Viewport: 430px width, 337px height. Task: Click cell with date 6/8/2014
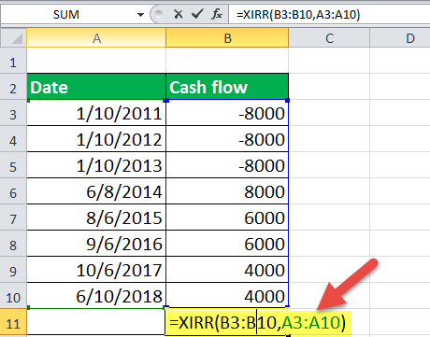pos(96,191)
